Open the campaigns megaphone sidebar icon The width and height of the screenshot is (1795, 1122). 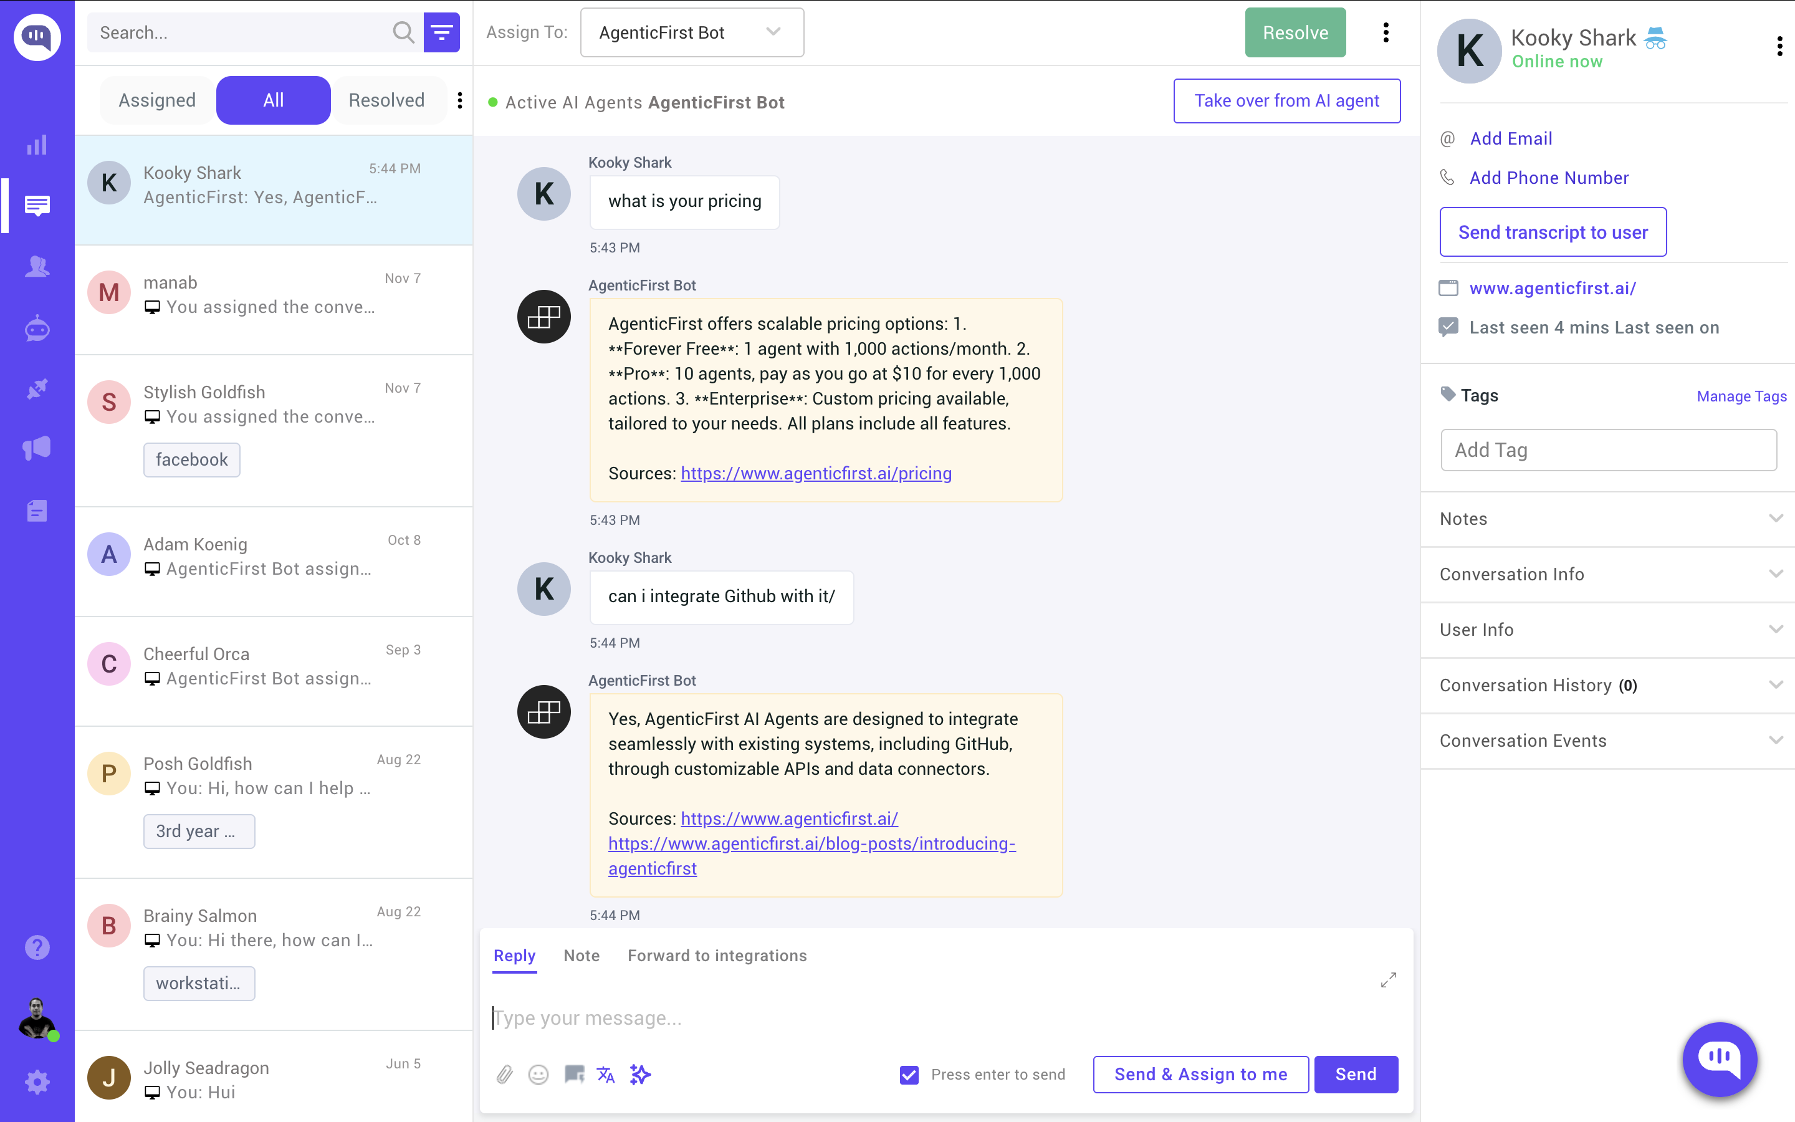37,448
